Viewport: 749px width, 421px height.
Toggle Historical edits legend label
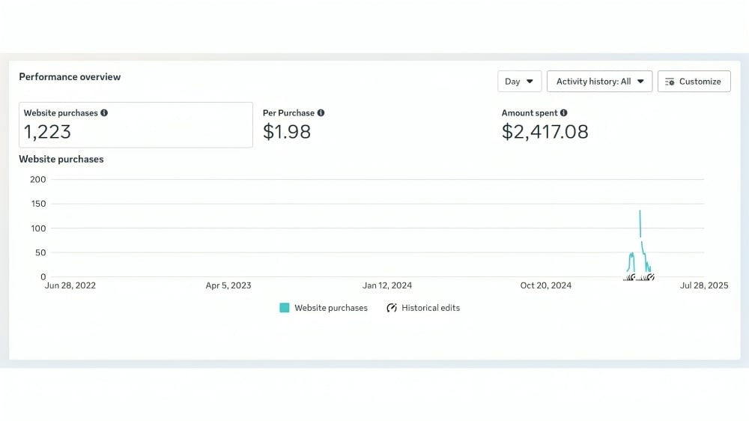coord(431,308)
